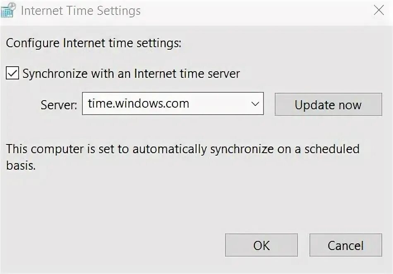Confirm settings with the OK button
Image resolution: width=393 pixels, height=274 pixels.
coord(261,245)
